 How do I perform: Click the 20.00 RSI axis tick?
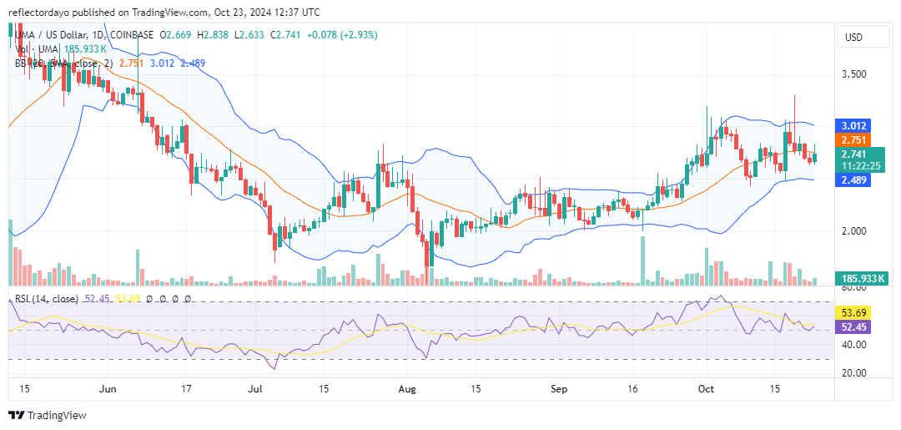854,372
